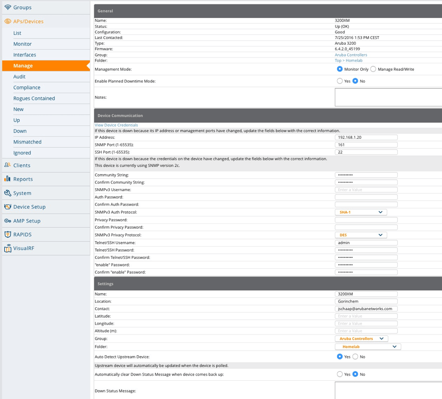Click the Reports bar chart icon
The height and width of the screenshot is (399, 442).
pyautogui.click(x=8, y=179)
